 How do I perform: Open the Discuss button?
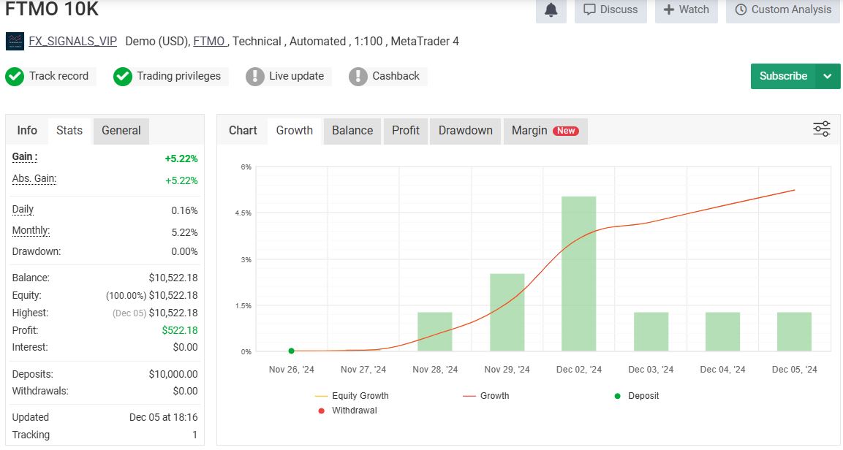[x=610, y=10]
